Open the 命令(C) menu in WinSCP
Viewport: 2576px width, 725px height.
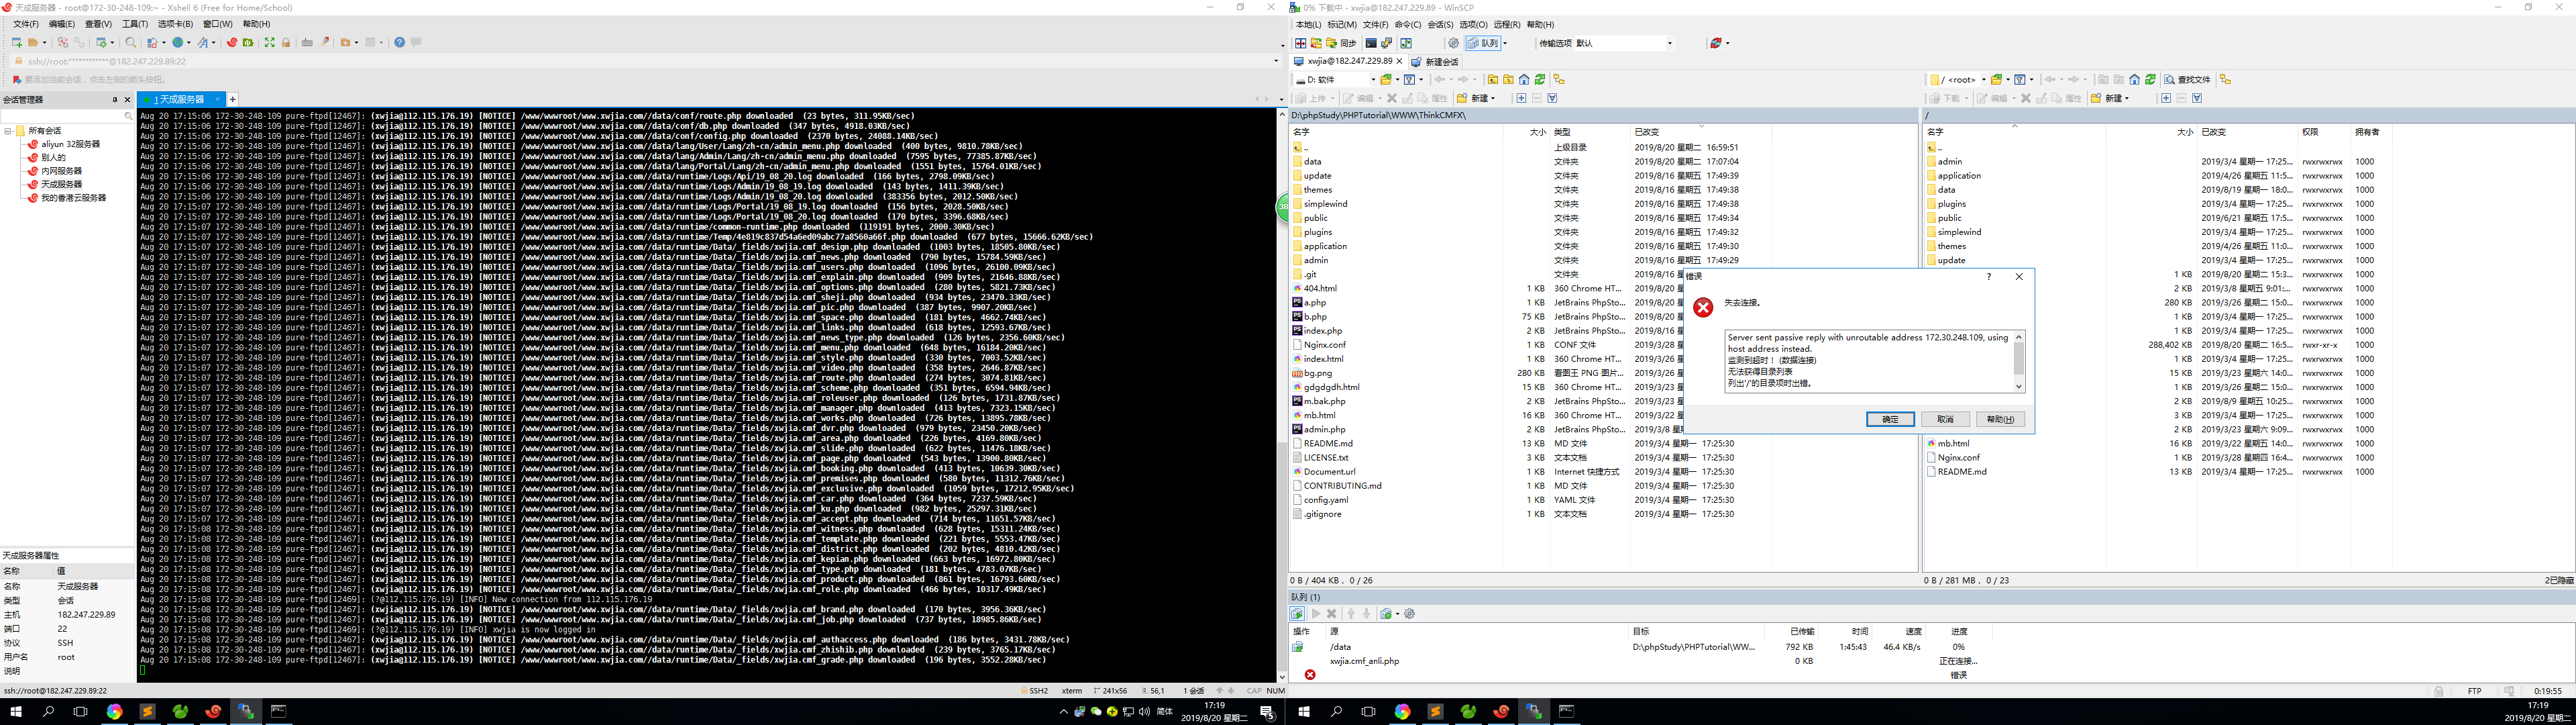pyautogui.click(x=1407, y=25)
